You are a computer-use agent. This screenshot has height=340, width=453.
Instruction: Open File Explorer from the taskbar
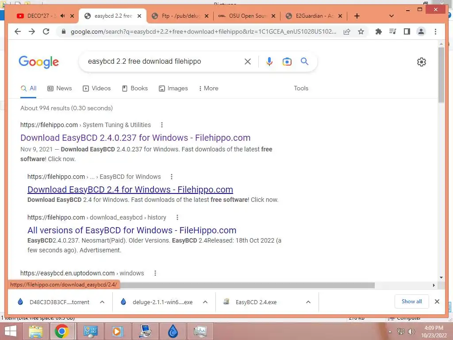[35, 331]
